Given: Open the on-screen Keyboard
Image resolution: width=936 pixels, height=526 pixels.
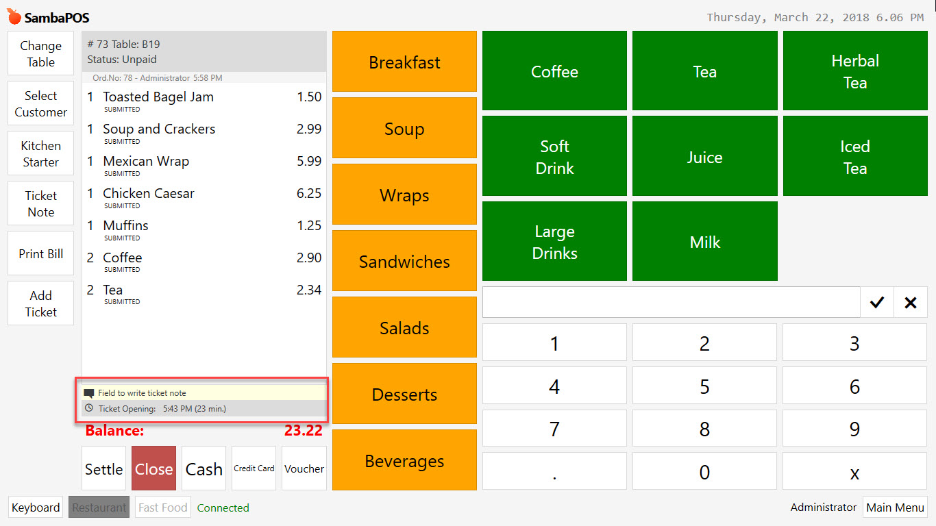Looking at the screenshot, I should click(35, 507).
